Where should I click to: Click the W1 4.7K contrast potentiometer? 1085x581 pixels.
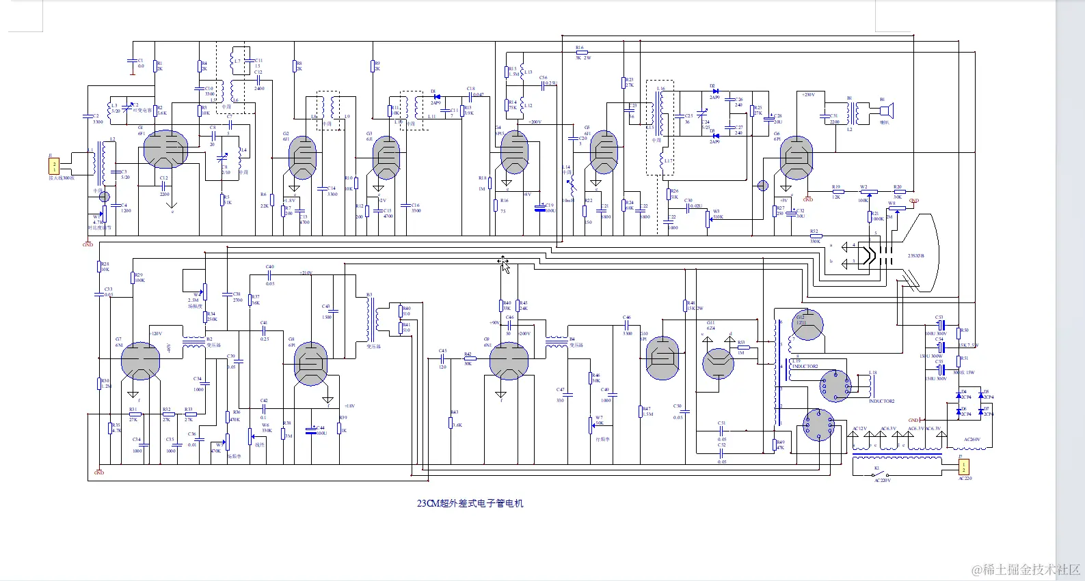click(x=105, y=214)
